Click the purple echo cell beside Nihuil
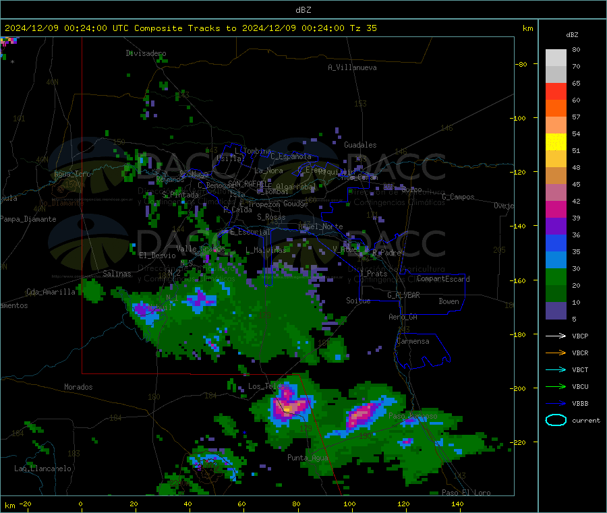This screenshot has width=607, height=513. [x=142, y=309]
